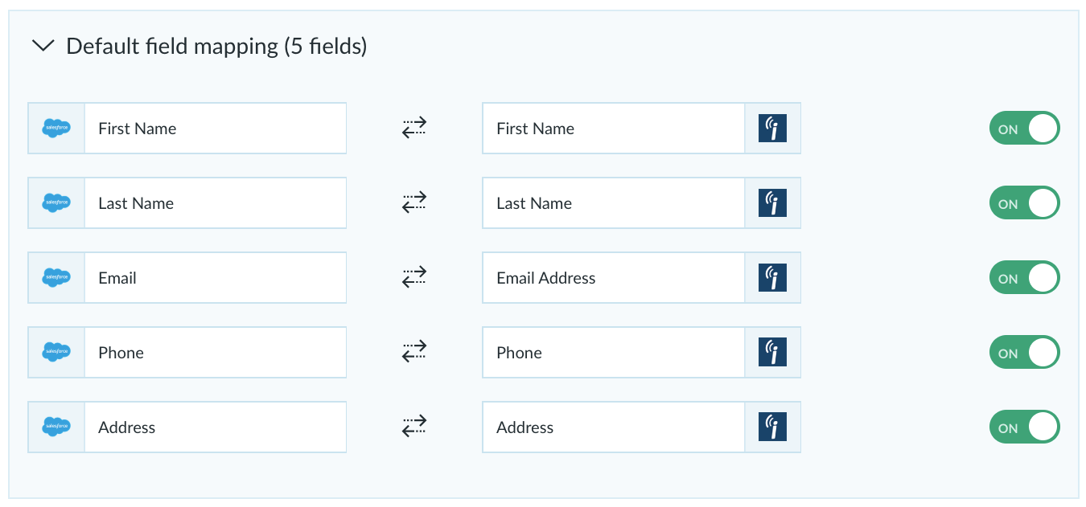This screenshot has height=507, width=1086.
Task: Click the right-side Address field box
Action: (613, 427)
